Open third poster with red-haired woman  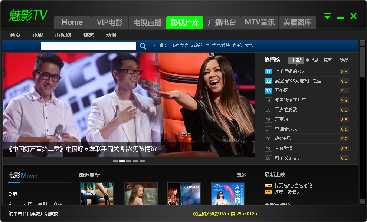click(184, 194)
